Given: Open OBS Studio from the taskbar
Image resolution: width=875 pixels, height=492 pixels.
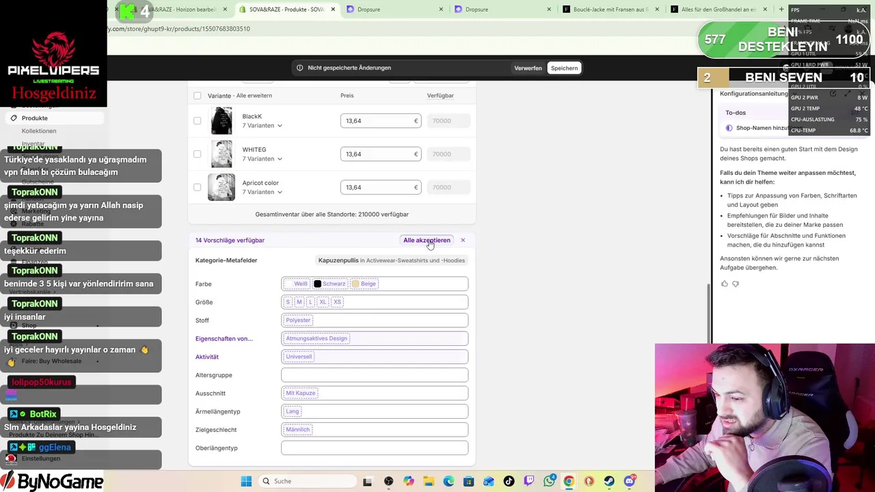Looking at the screenshot, I should pyautogui.click(x=389, y=481).
